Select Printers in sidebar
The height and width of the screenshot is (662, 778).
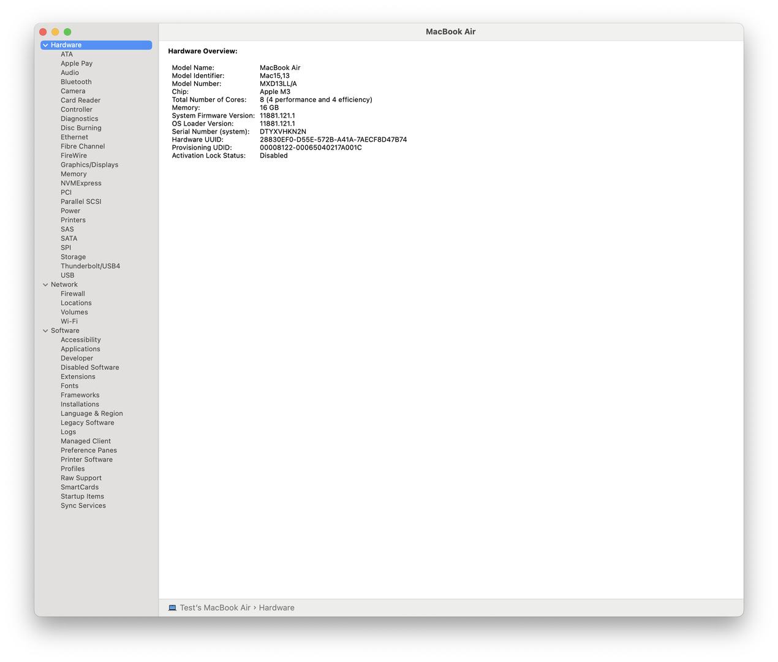(73, 220)
